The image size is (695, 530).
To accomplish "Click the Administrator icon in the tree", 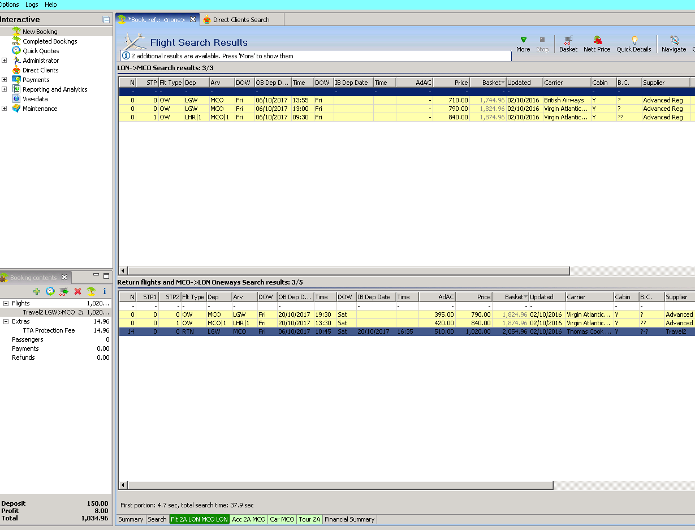I will coord(16,61).
